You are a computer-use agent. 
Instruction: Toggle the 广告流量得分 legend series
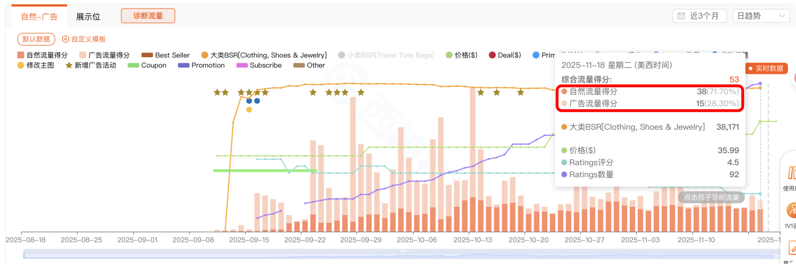(x=105, y=55)
